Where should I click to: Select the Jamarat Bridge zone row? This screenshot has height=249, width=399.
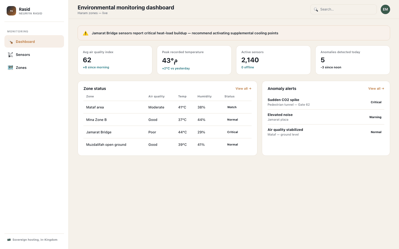pyautogui.click(x=167, y=132)
